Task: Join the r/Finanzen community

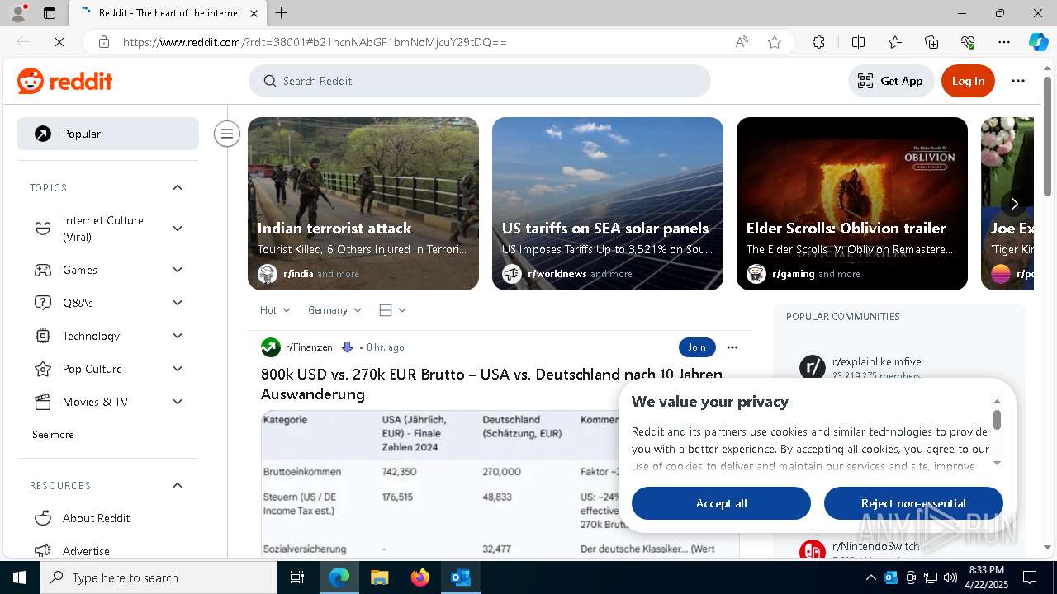Action: [x=697, y=347]
